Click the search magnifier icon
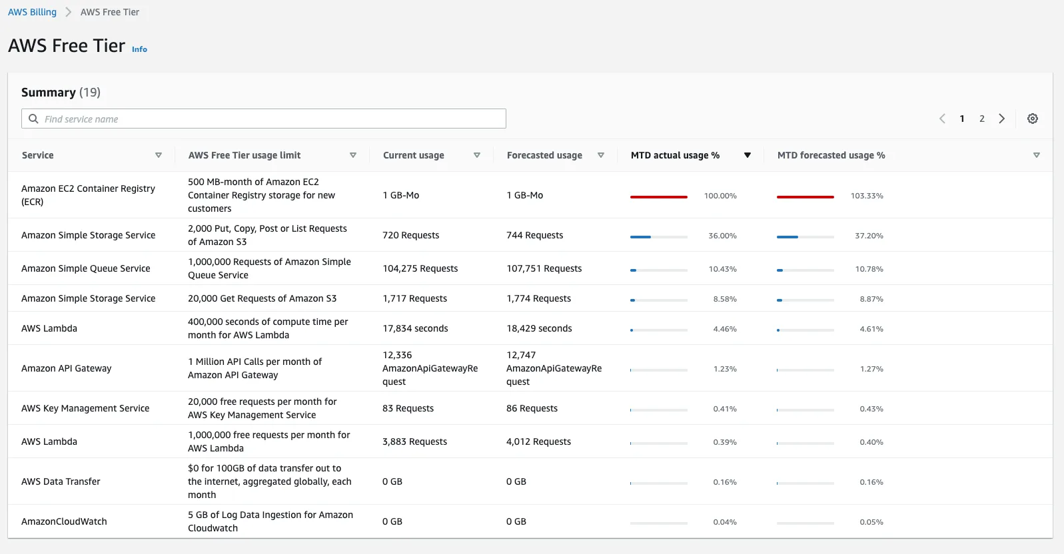The height and width of the screenshot is (554, 1064). tap(33, 119)
